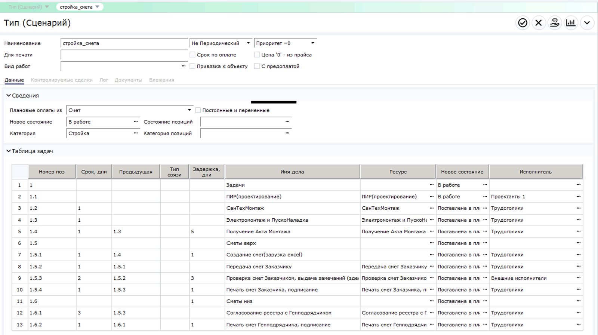Select the Данные tab
Viewport: 598px width, 335px height.
pyautogui.click(x=14, y=80)
